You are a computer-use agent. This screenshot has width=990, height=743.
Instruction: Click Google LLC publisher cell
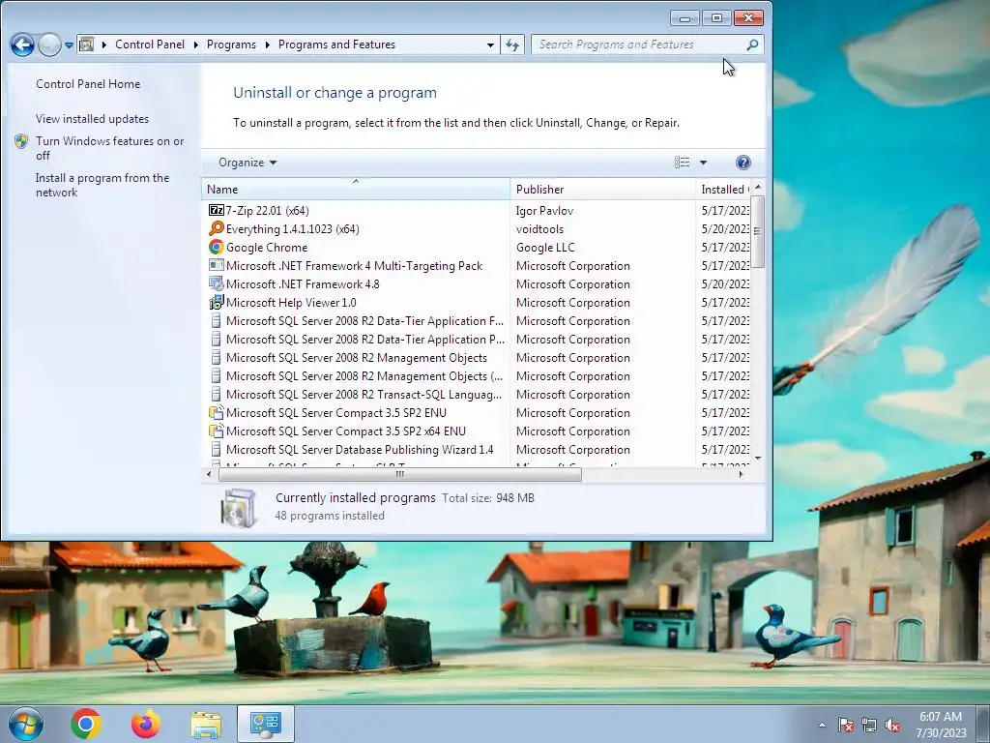click(x=545, y=247)
